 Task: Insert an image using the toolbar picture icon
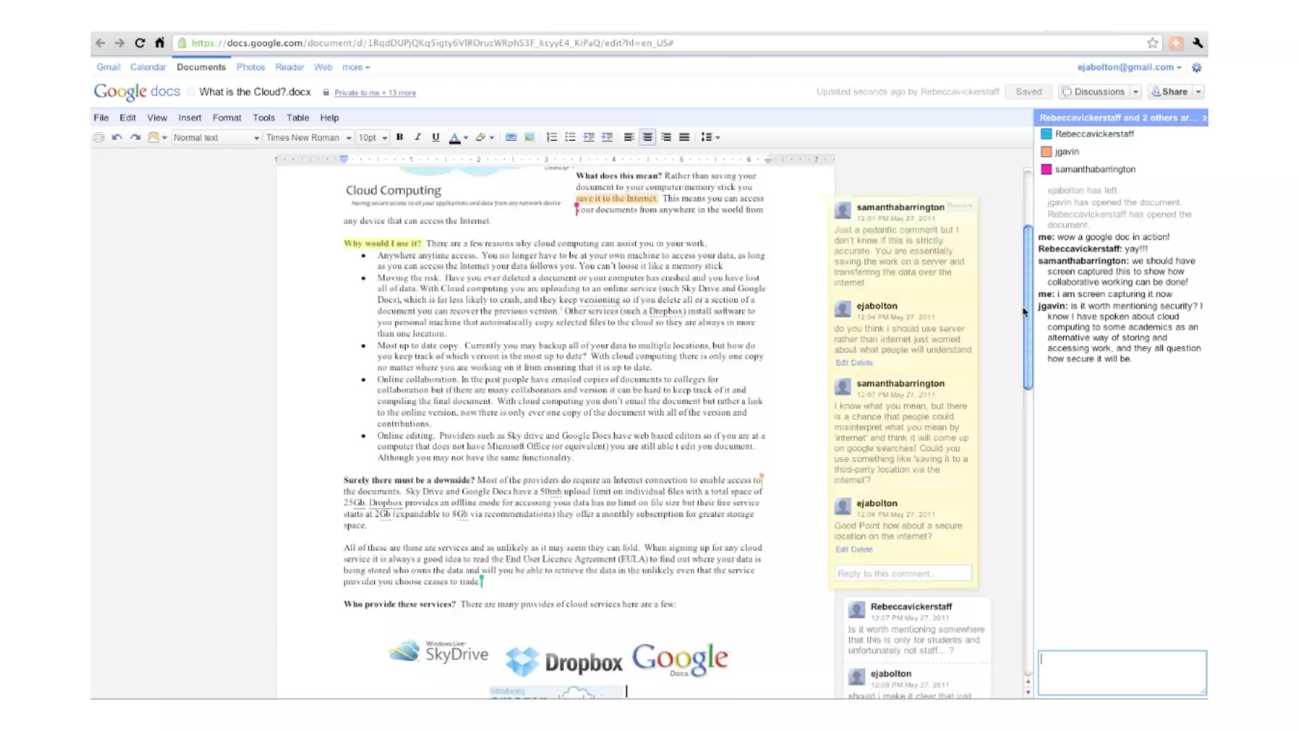click(529, 137)
